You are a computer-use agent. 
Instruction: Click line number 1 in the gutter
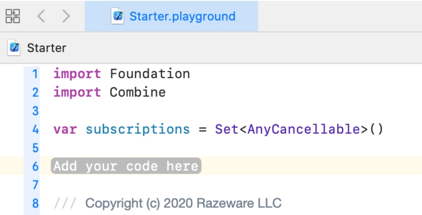tap(35, 74)
